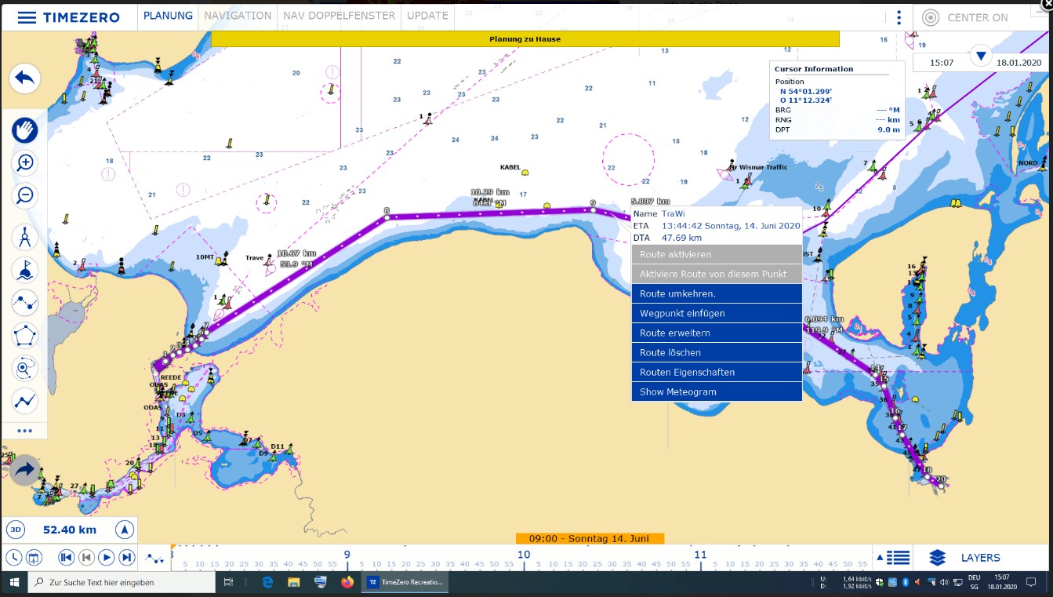The image size is (1053, 597).
Task: Click the zoom out magnifier icon
Action: coord(25,195)
